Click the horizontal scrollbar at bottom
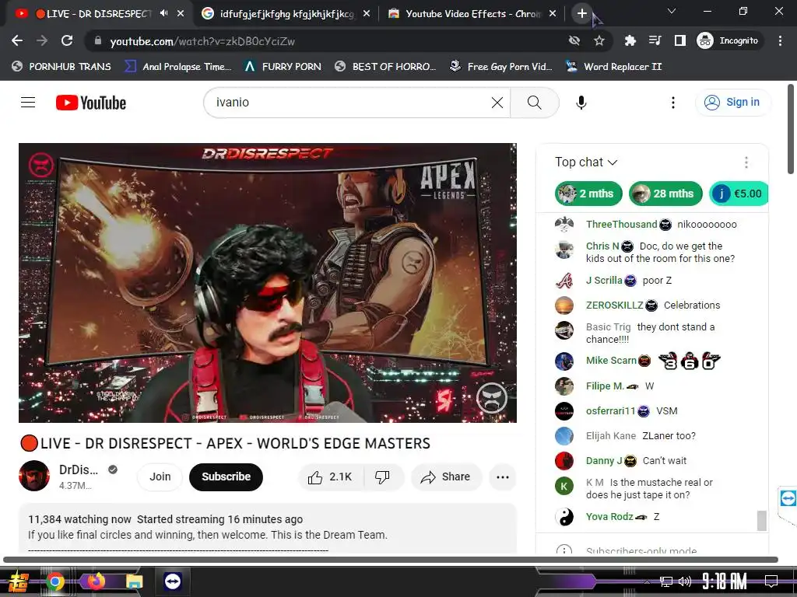The image size is (797, 597). pos(391,560)
